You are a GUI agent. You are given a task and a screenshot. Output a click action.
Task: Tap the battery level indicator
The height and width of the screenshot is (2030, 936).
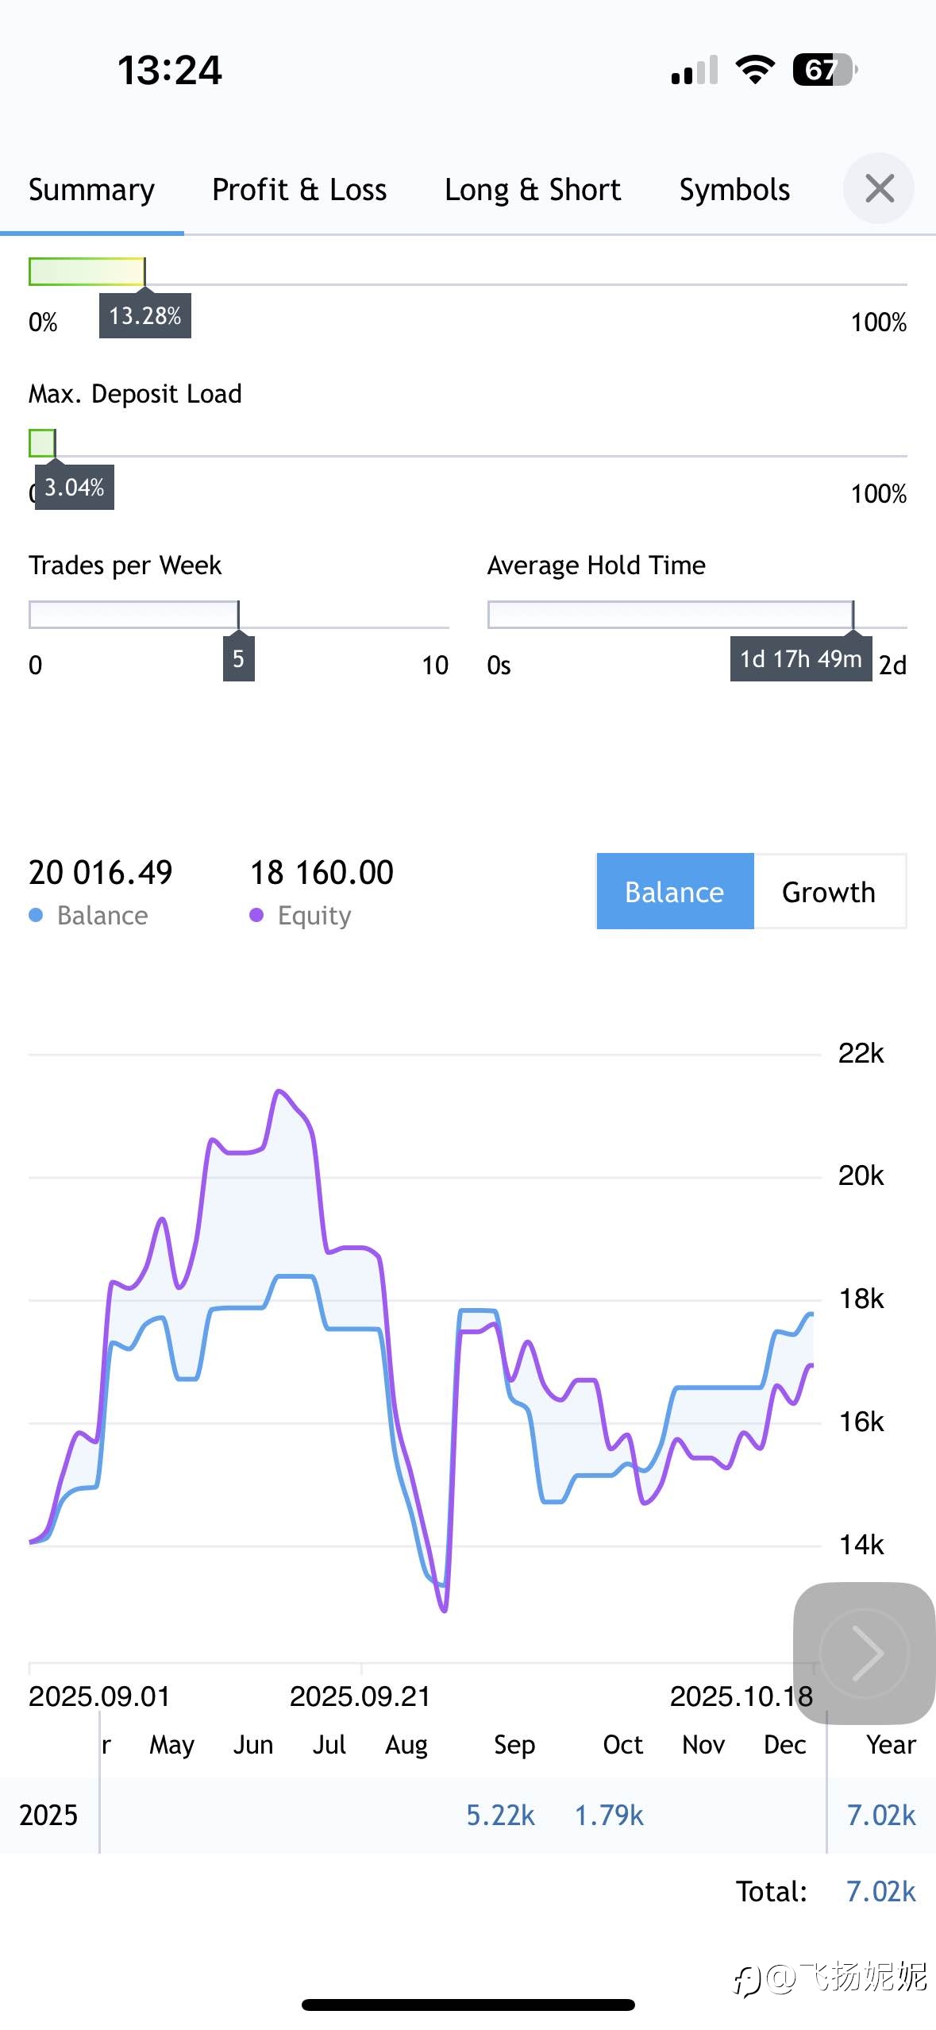pos(825,70)
